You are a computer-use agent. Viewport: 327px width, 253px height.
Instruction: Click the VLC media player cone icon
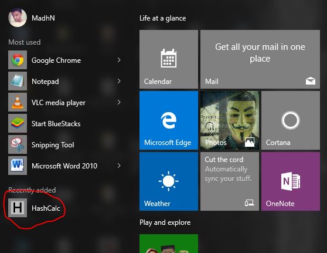[x=18, y=102]
